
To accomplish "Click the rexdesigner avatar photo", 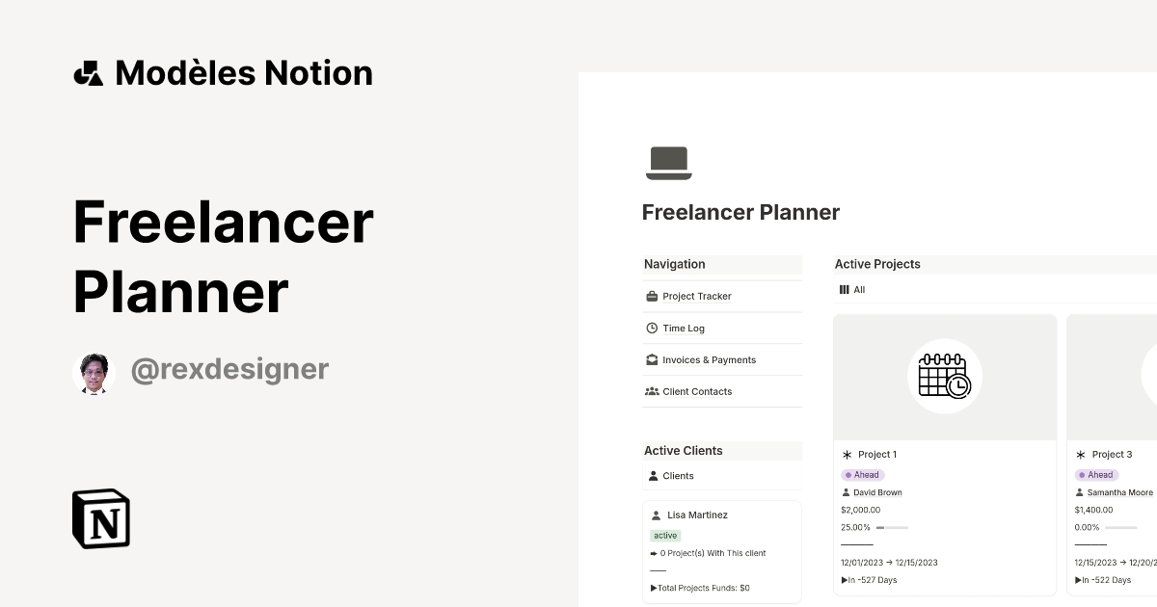I will click(x=94, y=372).
